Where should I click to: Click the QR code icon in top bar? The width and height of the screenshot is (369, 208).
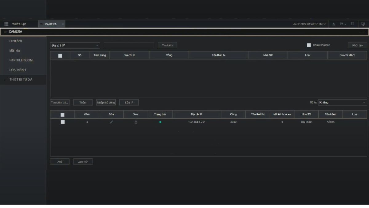click(x=352, y=24)
